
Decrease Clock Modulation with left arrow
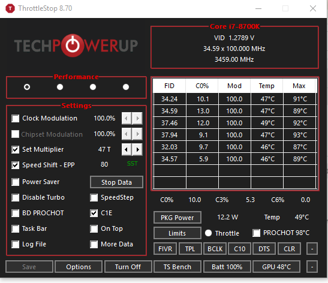click(x=127, y=118)
